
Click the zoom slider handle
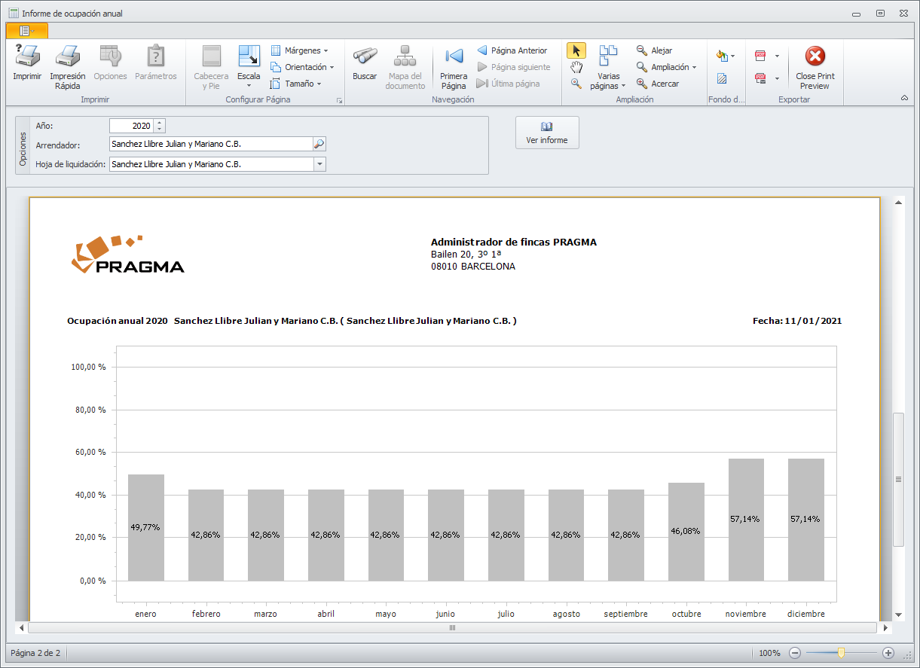click(x=841, y=653)
